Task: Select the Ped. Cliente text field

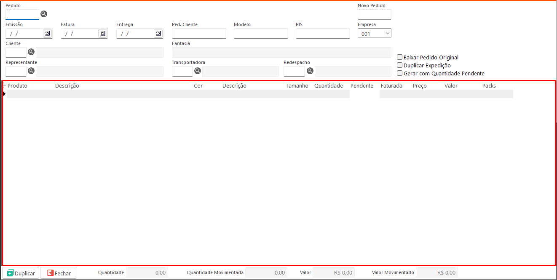Action: coord(199,34)
